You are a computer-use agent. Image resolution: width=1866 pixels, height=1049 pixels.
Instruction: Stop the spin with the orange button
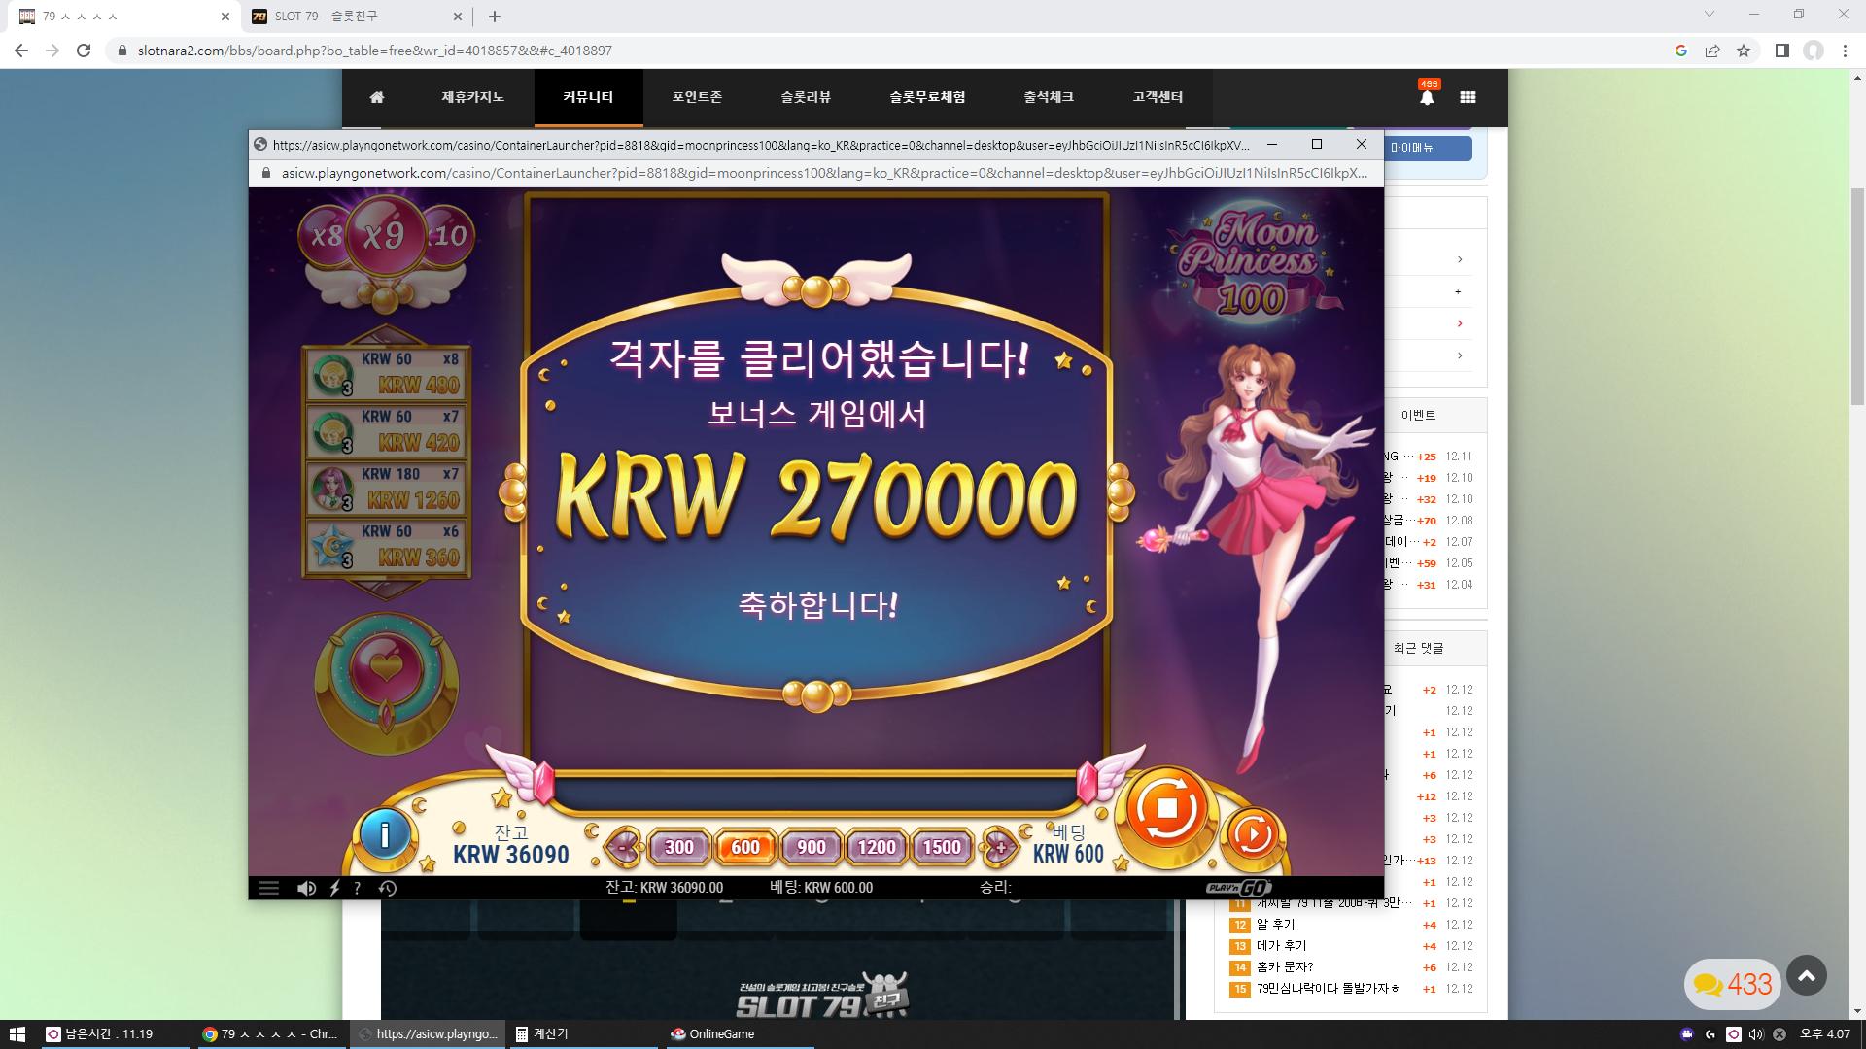[x=1166, y=809]
